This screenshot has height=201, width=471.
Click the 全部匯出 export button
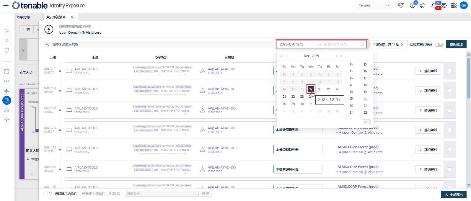(454, 195)
